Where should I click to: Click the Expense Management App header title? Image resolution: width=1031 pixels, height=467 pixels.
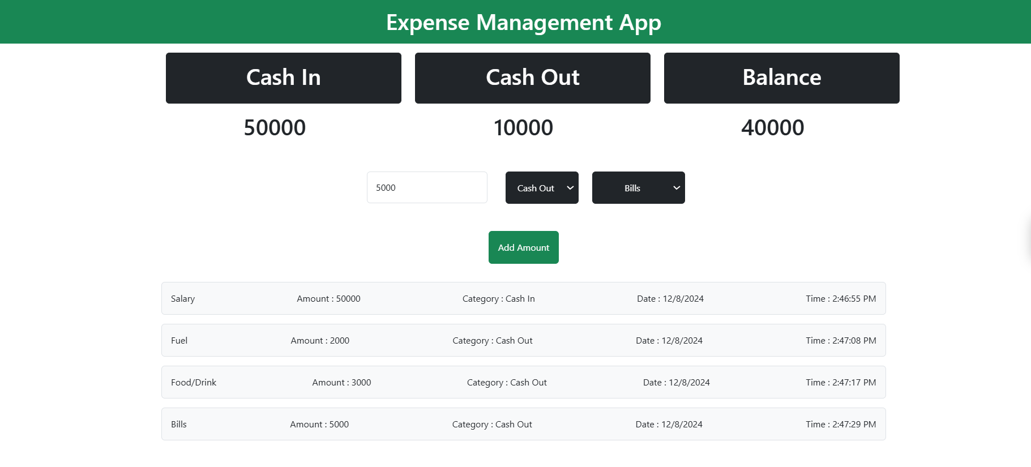pyautogui.click(x=523, y=23)
